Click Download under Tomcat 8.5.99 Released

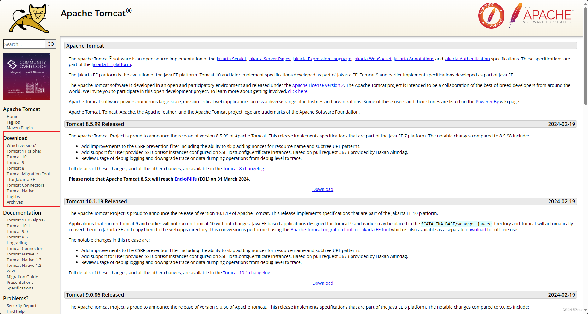click(323, 189)
